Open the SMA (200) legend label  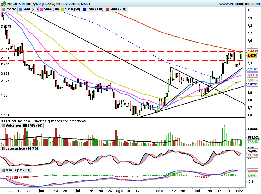(x=118, y=9)
